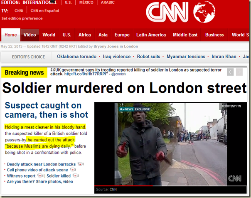This screenshot has width=251, height=198.
Task: Open the Asia section
Action: [103, 35]
